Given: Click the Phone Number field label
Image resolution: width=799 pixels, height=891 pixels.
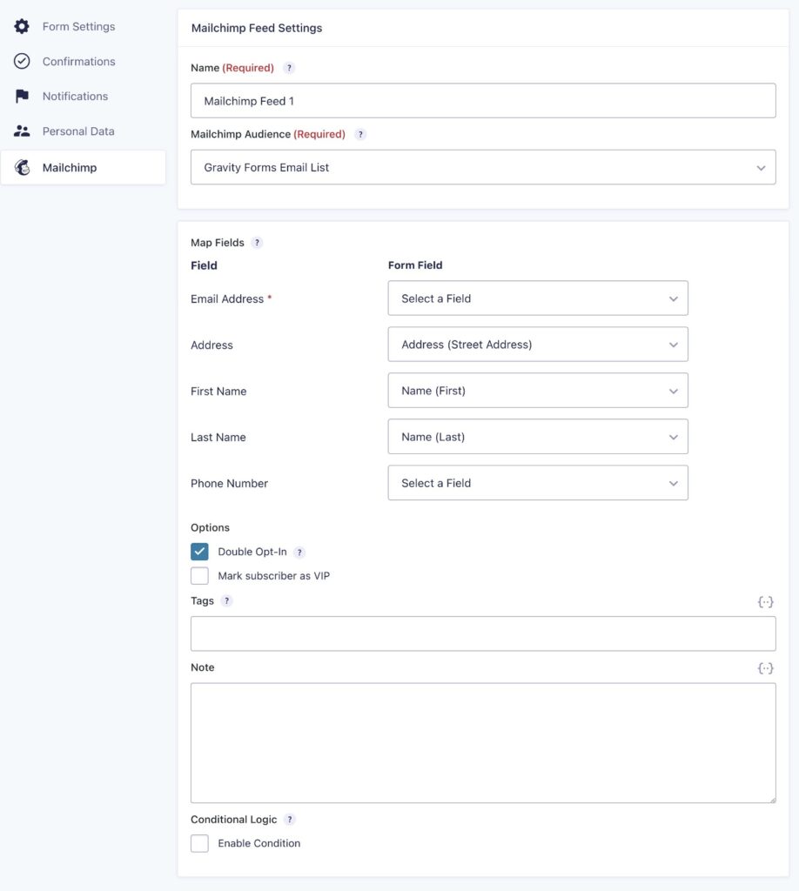Looking at the screenshot, I should 229,484.
